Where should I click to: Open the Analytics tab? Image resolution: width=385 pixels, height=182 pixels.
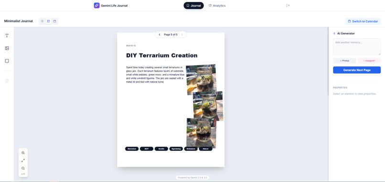(x=217, y=5)
